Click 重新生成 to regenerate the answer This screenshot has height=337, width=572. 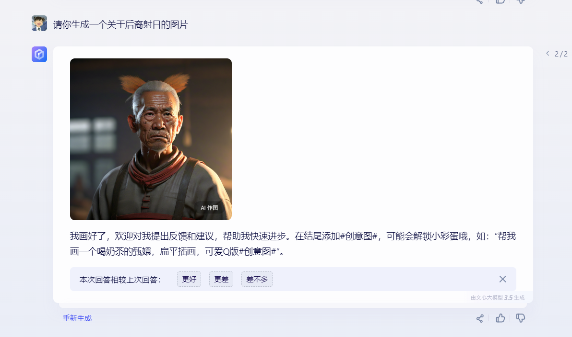[x=77, y=318]
